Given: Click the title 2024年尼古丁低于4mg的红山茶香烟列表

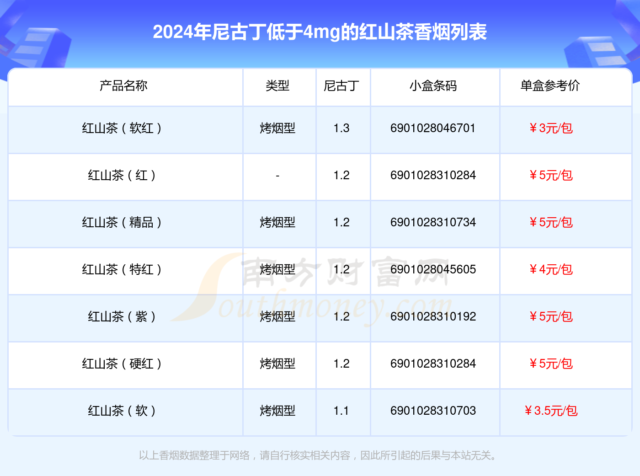Looking at the screenshot, I should tap(320, 32).
